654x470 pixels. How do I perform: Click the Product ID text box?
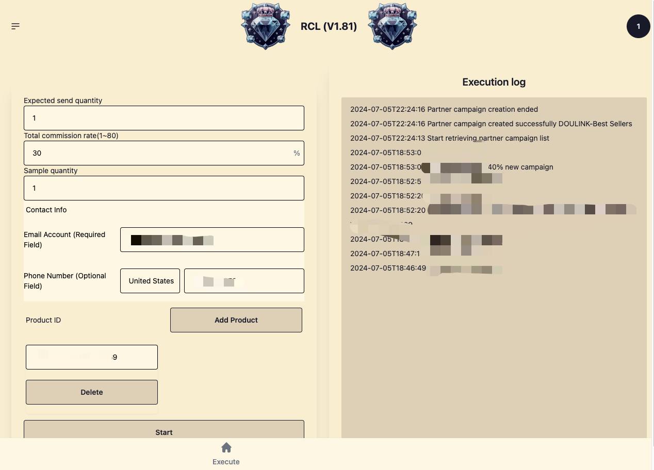[x=92, y=357]
